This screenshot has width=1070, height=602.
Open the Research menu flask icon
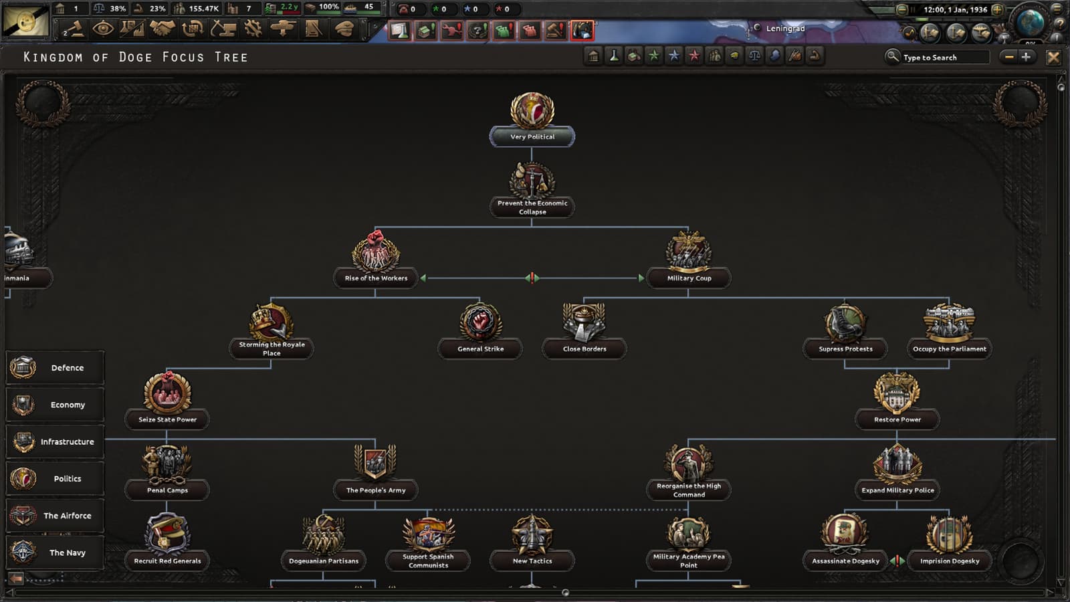(133, 28)
